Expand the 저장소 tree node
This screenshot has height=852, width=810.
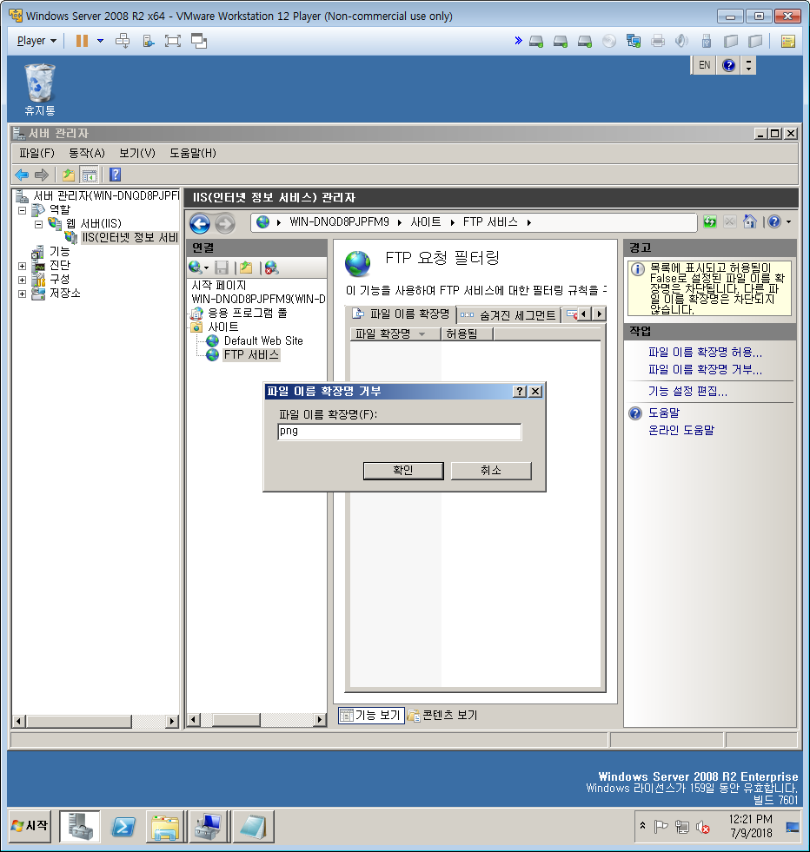click(23, 294)
